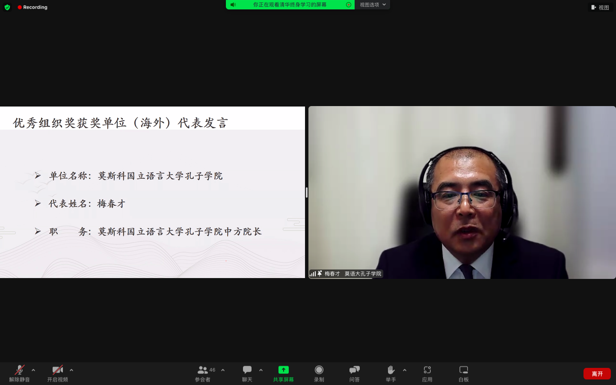Open the 视图选项 dropdown
Viewport: 616px width, 385px height.
pyautogui.click(x=373, y=5)
